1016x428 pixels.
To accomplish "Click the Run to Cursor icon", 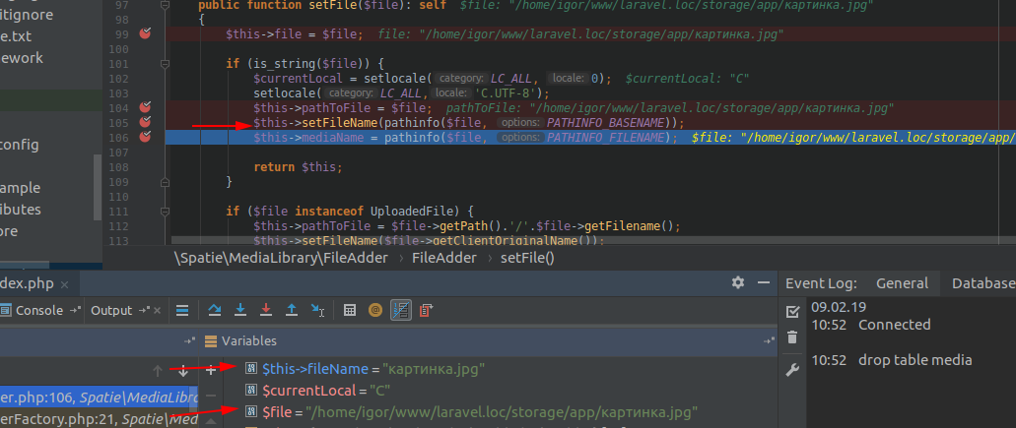I will [317, 310].
